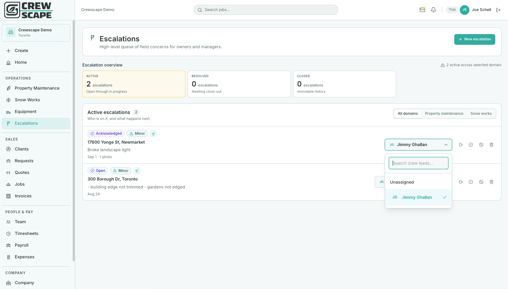Image resolution: width=508 pixels, height=289 pixels.
Task: Mark 17600 Yonge St escalation resolved with check icon
Action: click(x=471, y=145)
